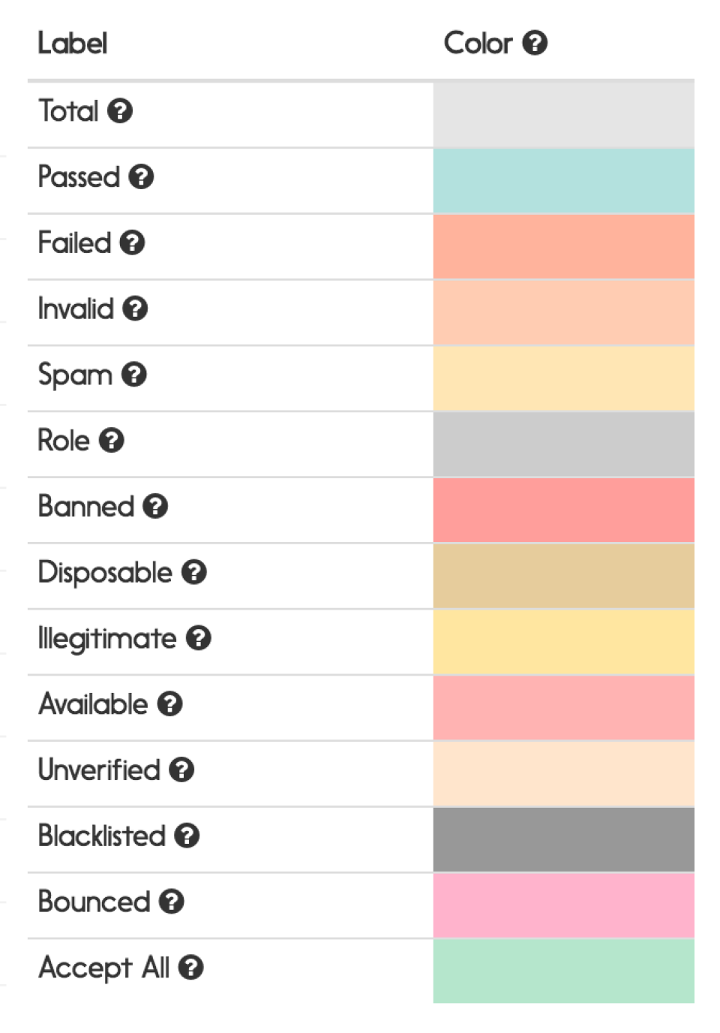Click help icon next to Color header
The image size is (720, 1033).
(x=535, y=43)
